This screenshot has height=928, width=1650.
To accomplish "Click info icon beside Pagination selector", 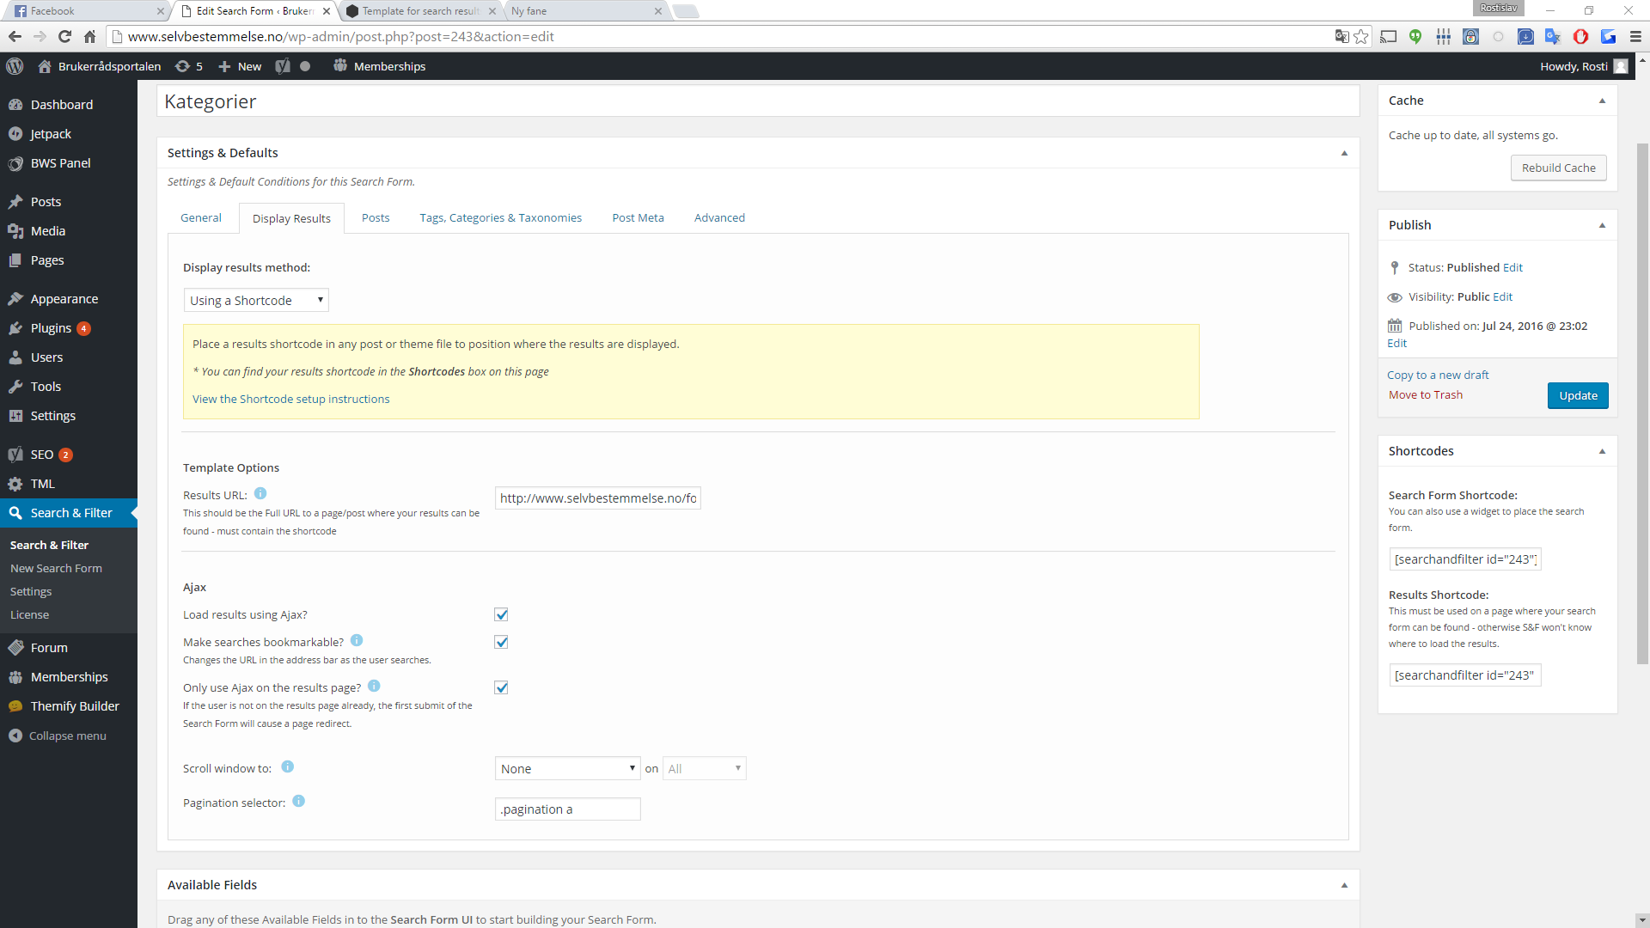I will [x=298, y=801].
